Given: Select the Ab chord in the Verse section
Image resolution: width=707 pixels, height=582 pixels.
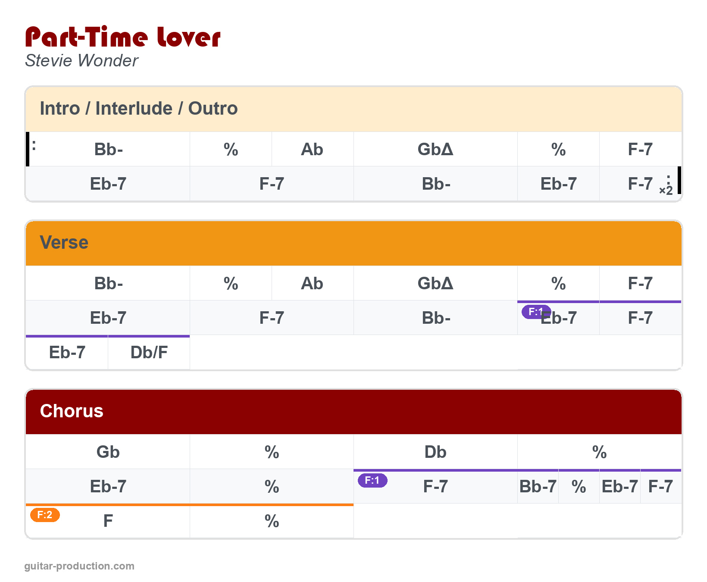Looking at the screenshot, I should (x=312, y=284).
